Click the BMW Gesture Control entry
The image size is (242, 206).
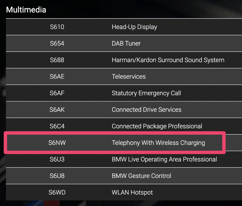pos(141,176)
